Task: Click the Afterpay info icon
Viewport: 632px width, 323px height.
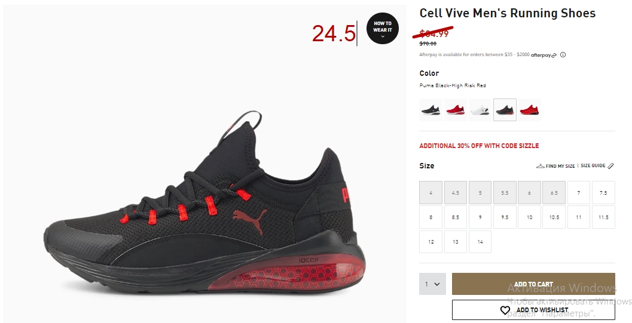Action: [563, 55]
